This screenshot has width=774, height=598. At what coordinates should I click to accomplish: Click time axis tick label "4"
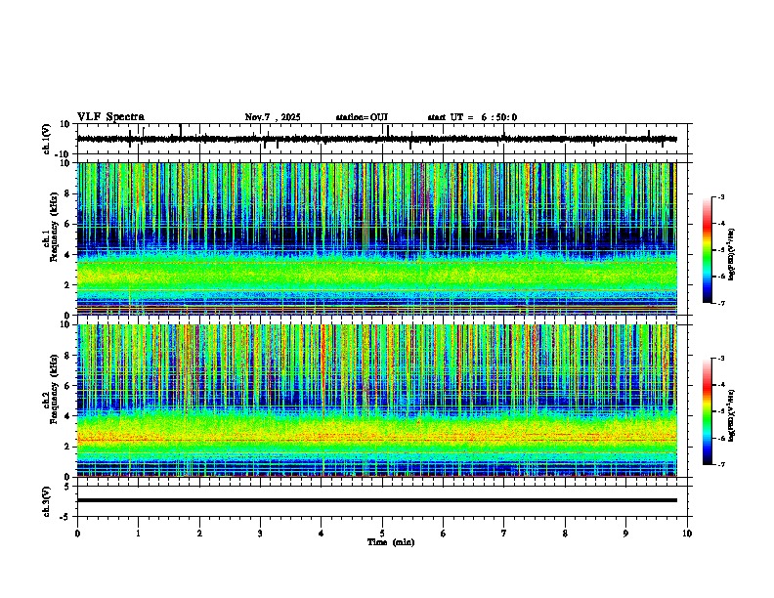pyautogui.click(x=322, y=534)
